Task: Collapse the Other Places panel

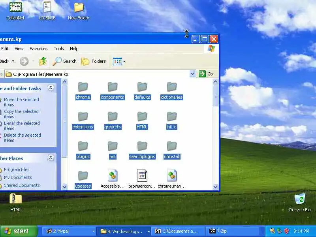Action: 51,158
